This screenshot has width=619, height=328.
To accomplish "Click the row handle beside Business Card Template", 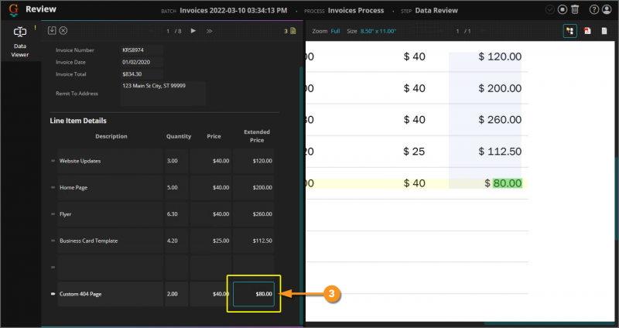I will pyautogui.click(x=53, y=241).
